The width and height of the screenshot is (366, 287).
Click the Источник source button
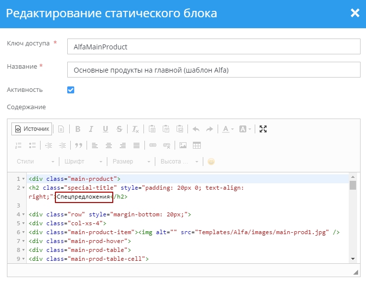pyautogui.click(x=32, y=129)
